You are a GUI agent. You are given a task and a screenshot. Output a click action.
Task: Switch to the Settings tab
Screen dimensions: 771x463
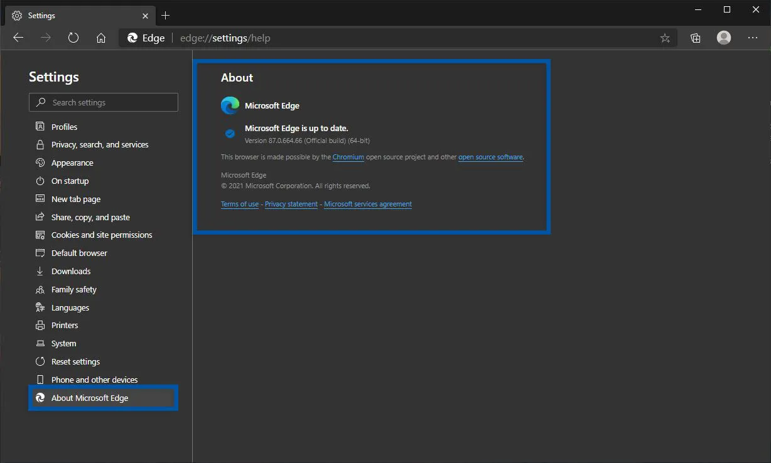point(41,15)
